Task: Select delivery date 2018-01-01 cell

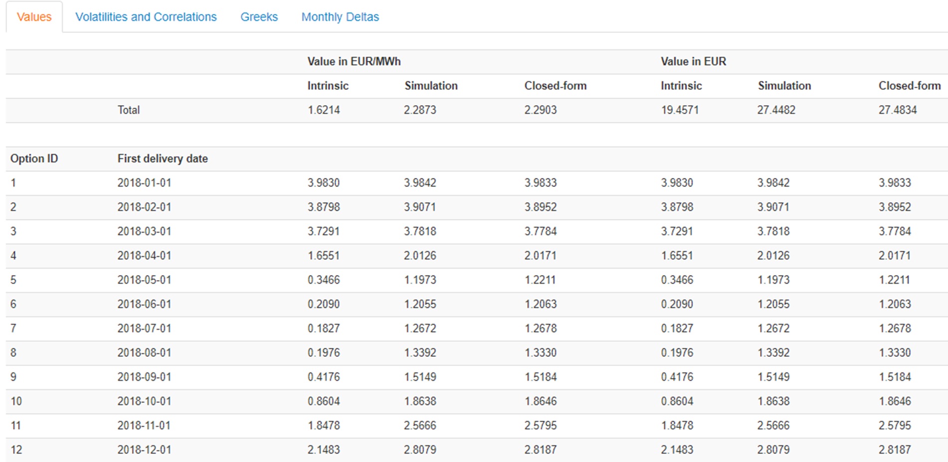Action: click(x=144, y=183)
